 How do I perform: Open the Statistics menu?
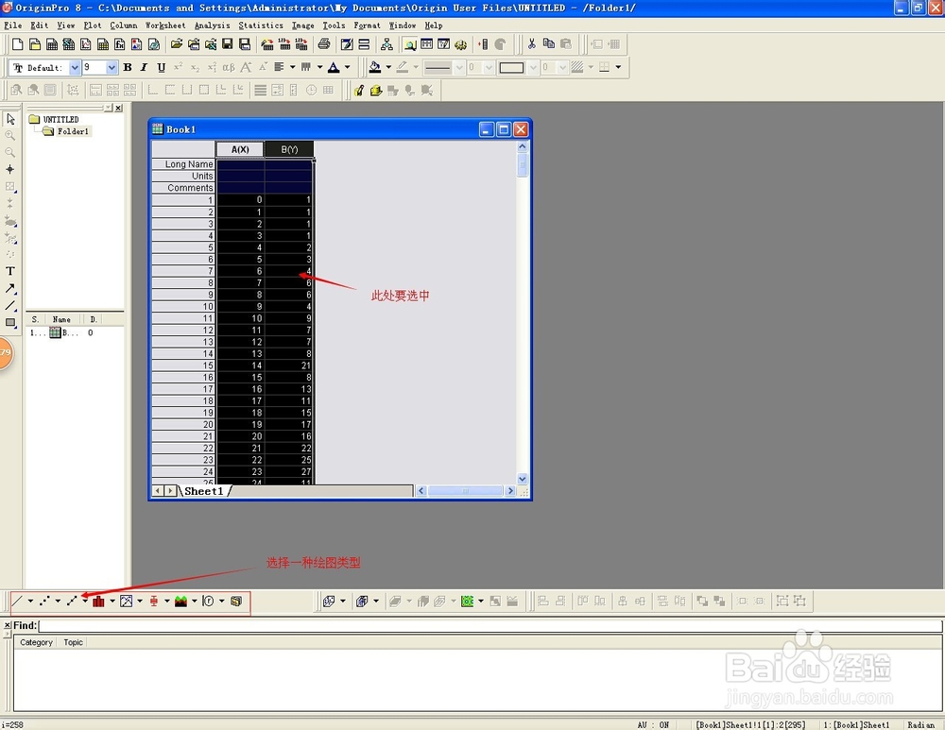point(261,25)
